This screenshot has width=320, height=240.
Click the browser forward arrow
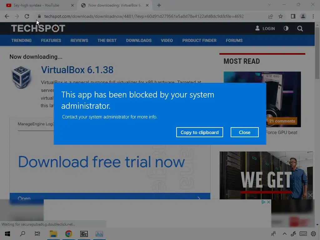[17, 16]
